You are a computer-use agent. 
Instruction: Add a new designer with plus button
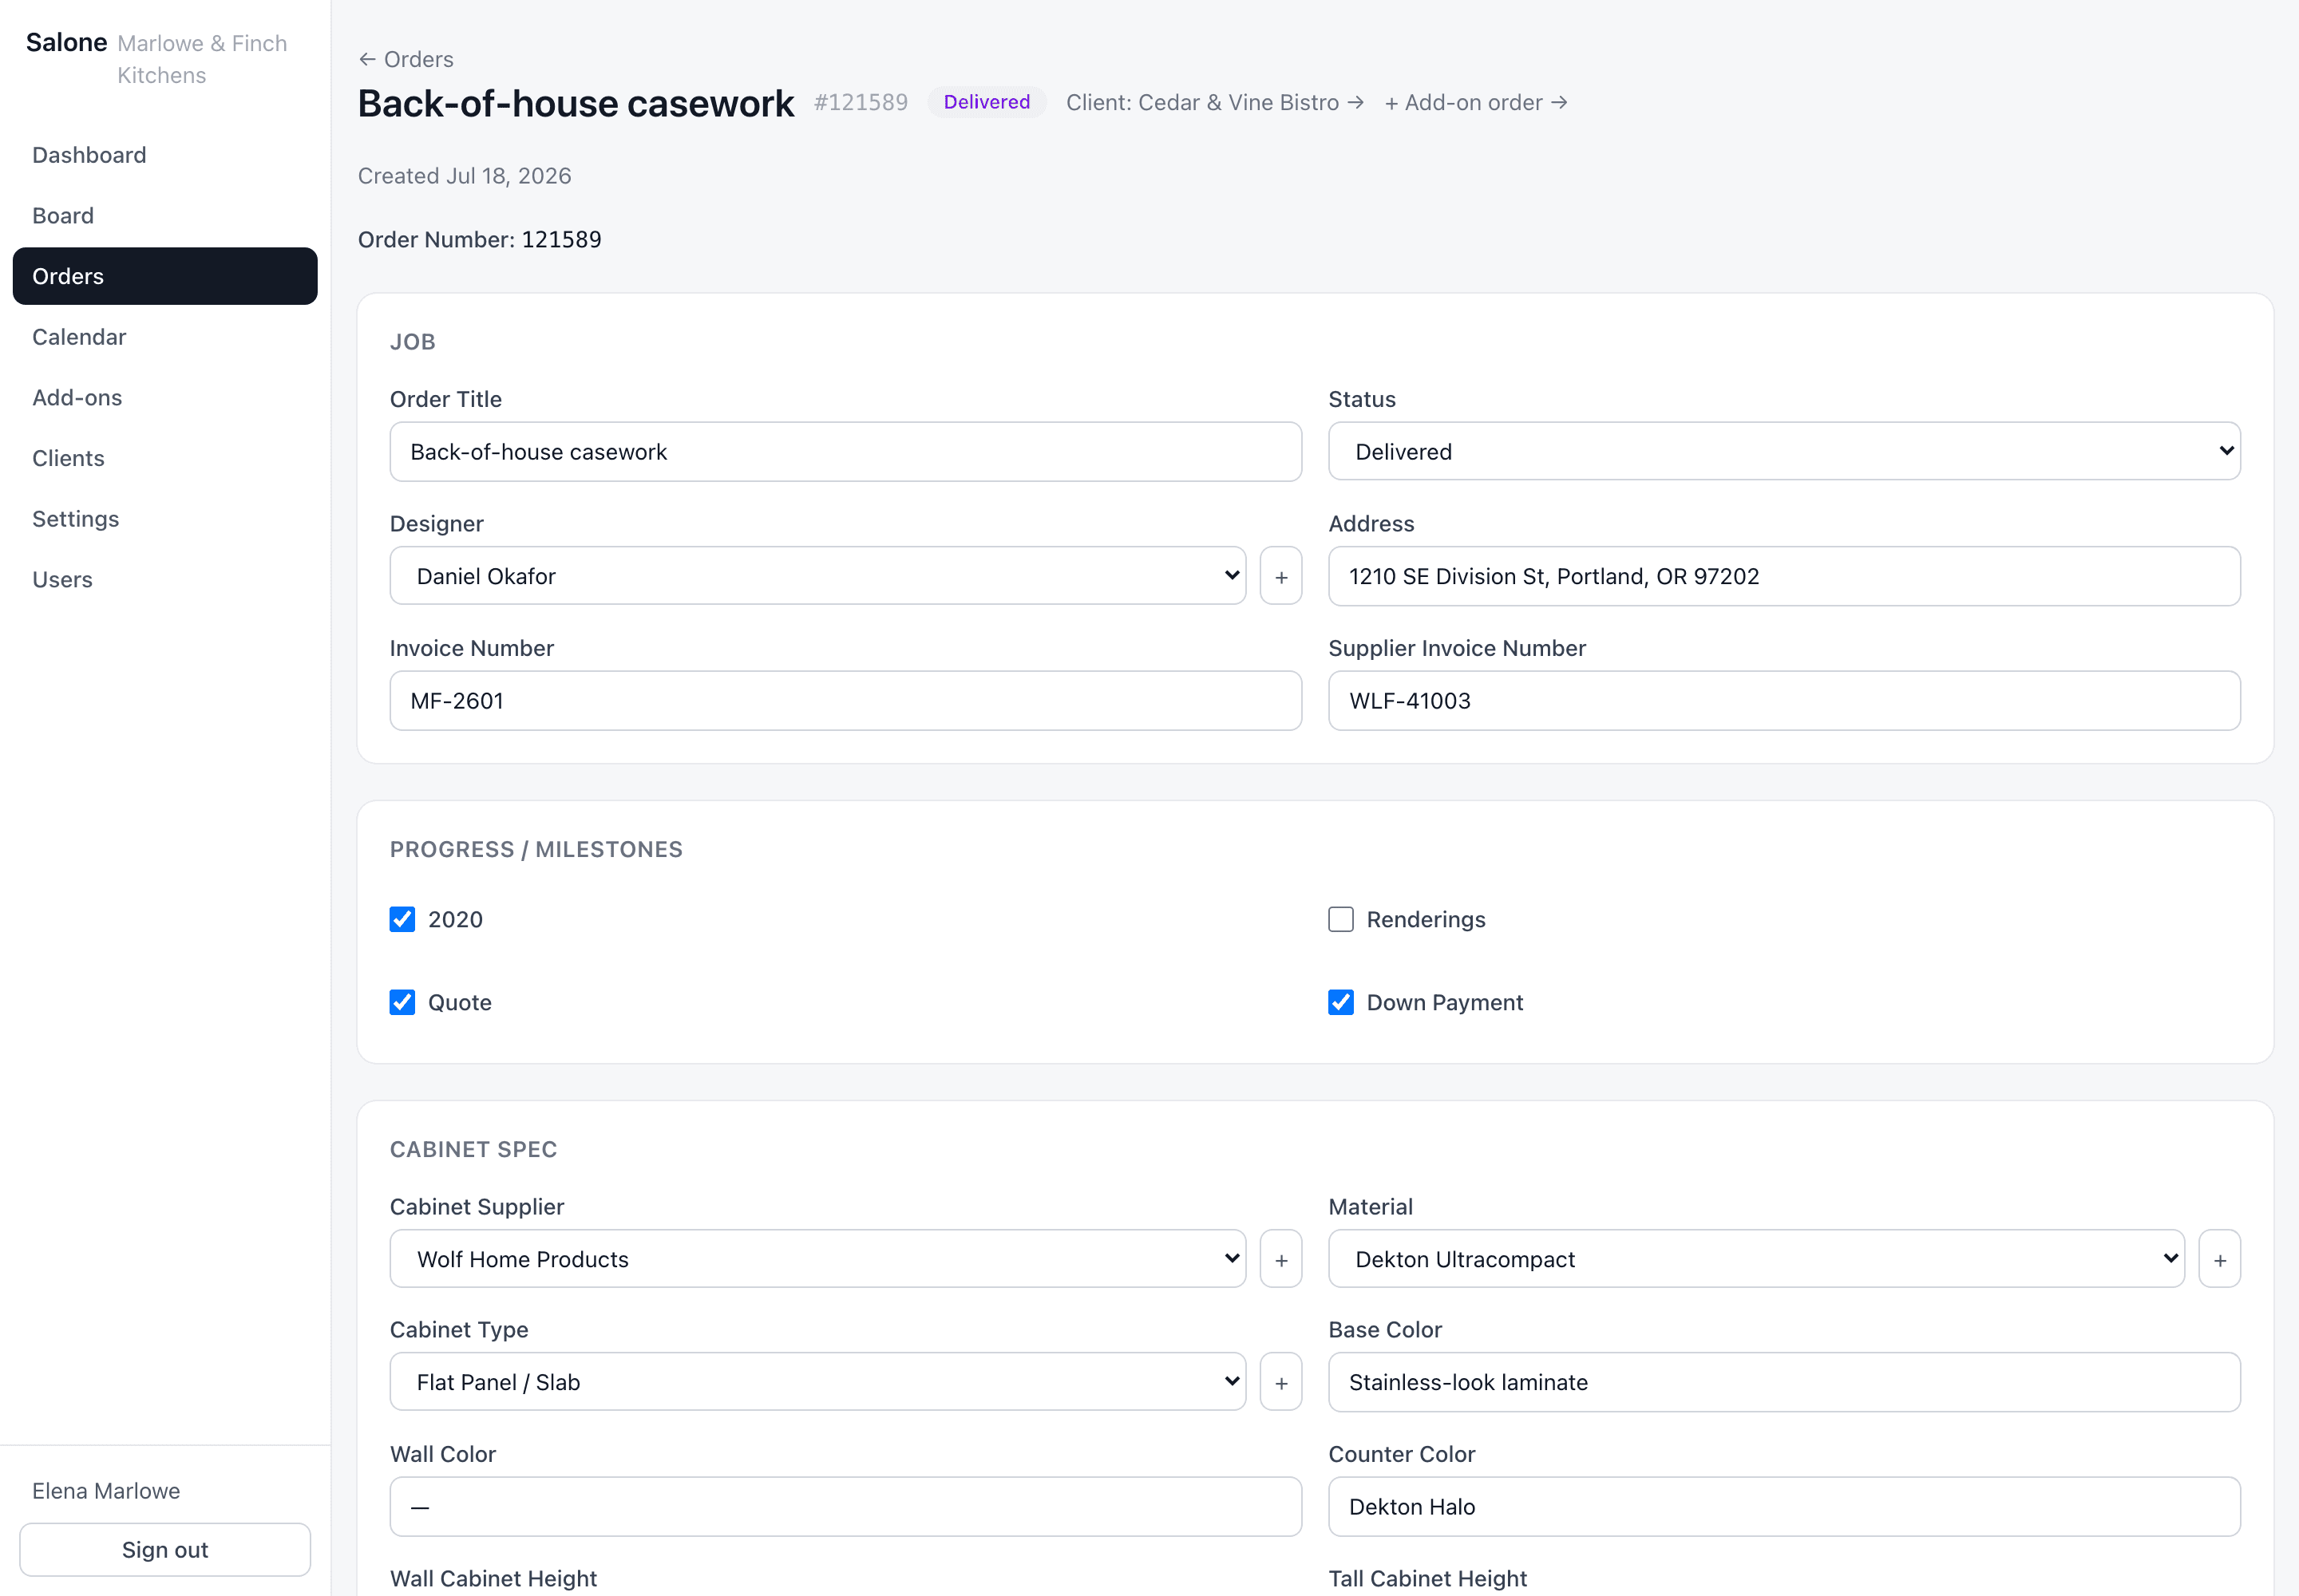point(1280,576)
